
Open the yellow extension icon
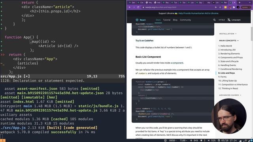click(225, 7)
